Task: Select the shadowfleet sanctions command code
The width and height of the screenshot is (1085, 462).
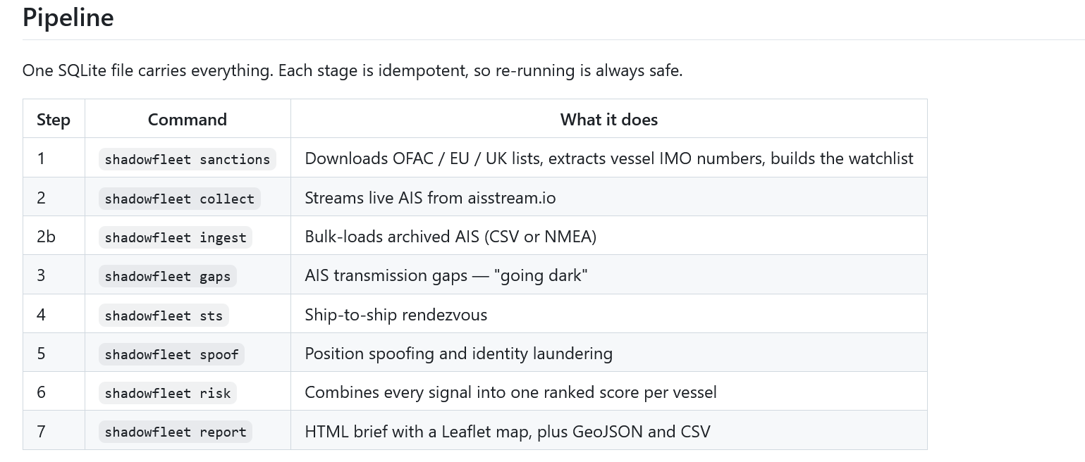Action: pyautogui.click(x=188, y=159)
